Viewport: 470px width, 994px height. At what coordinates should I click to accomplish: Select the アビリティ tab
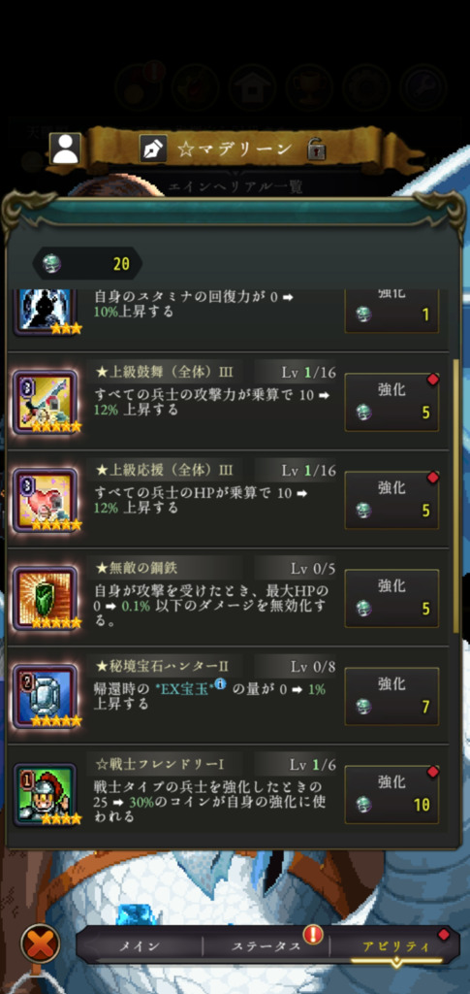coord(395,946)
